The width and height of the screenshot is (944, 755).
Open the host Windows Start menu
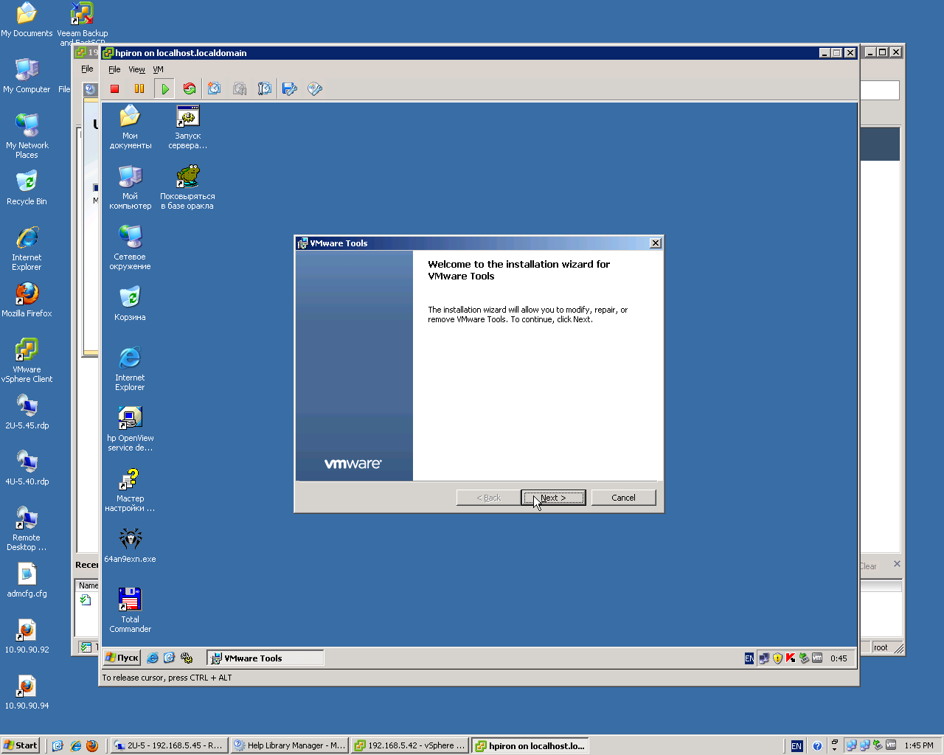(x=21, y=745)
